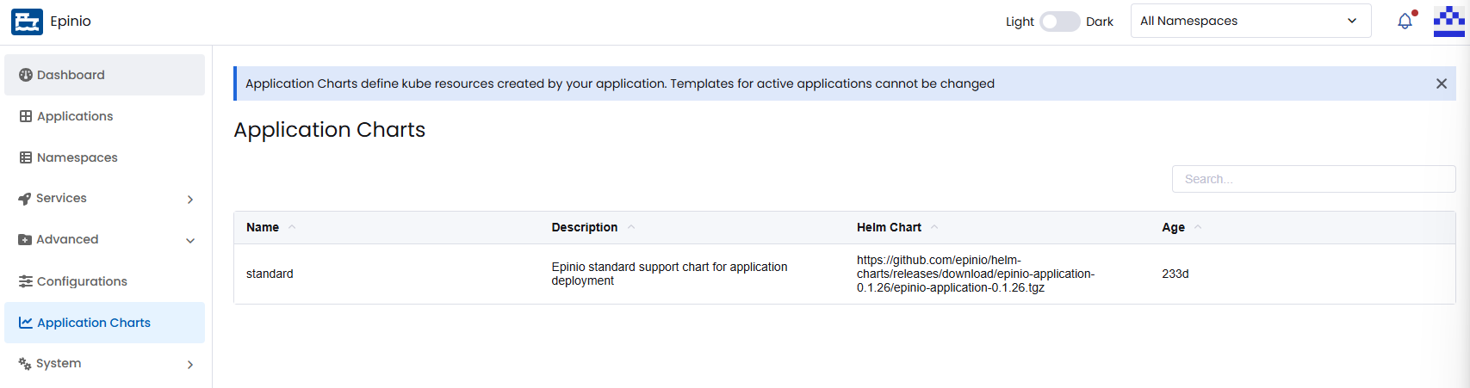This screenshot has width=1470, height=388.
Task: Expand the Services submenu chevron
Action: pyautogui.click(x=190, y=200)
